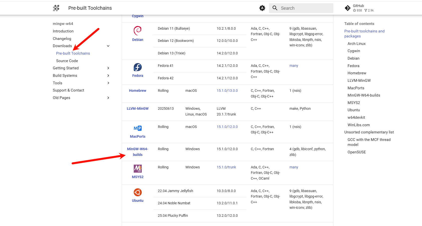Expand the Old Pages section chevron

tap(108, 98)
